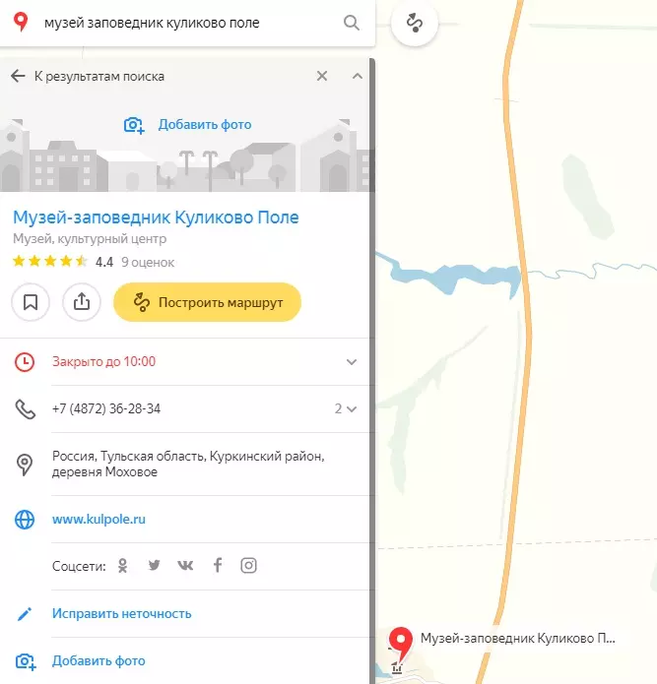
Task: Open the Odnoklassniki social icon
Action: tap(123, 566)
